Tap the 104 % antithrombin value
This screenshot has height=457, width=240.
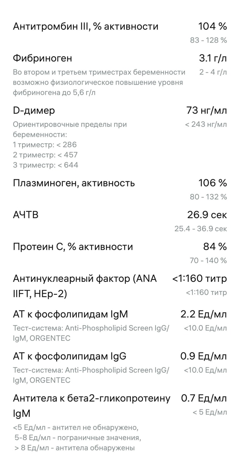coord(213,26)
